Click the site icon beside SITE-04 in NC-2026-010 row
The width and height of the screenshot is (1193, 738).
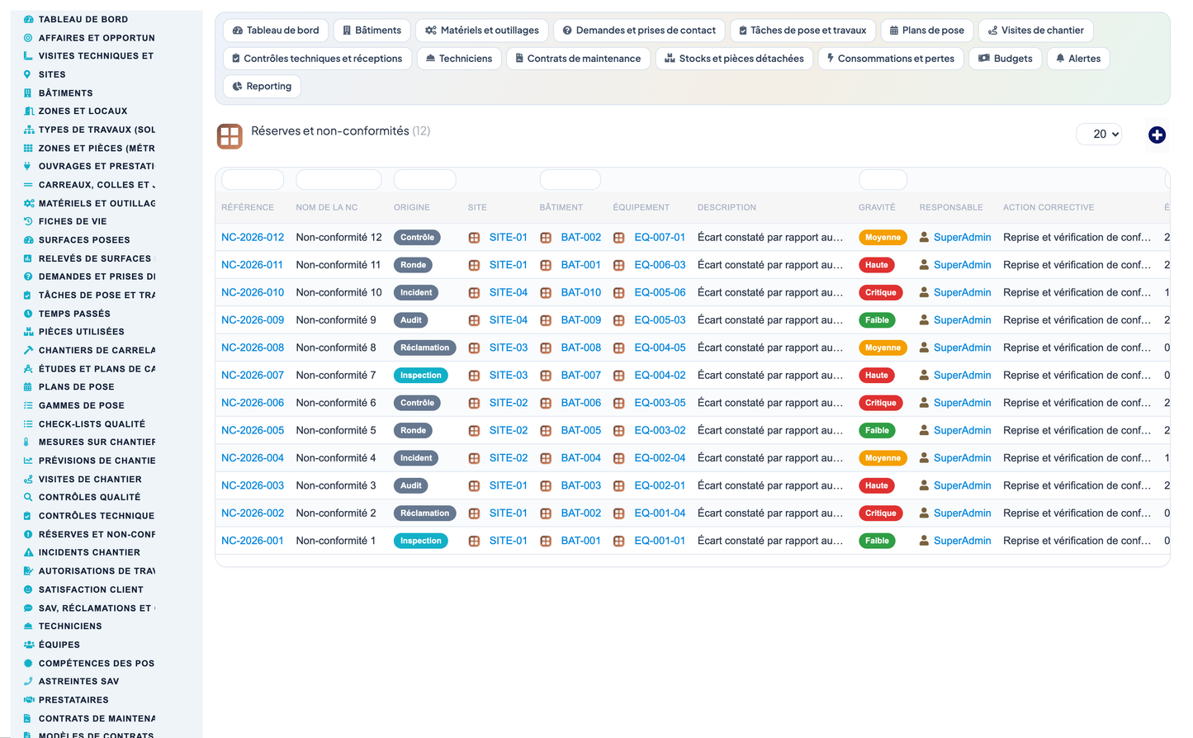474,292
